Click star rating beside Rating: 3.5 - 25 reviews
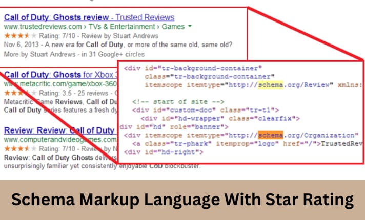365x220 pixels. [x=21, y=93]
